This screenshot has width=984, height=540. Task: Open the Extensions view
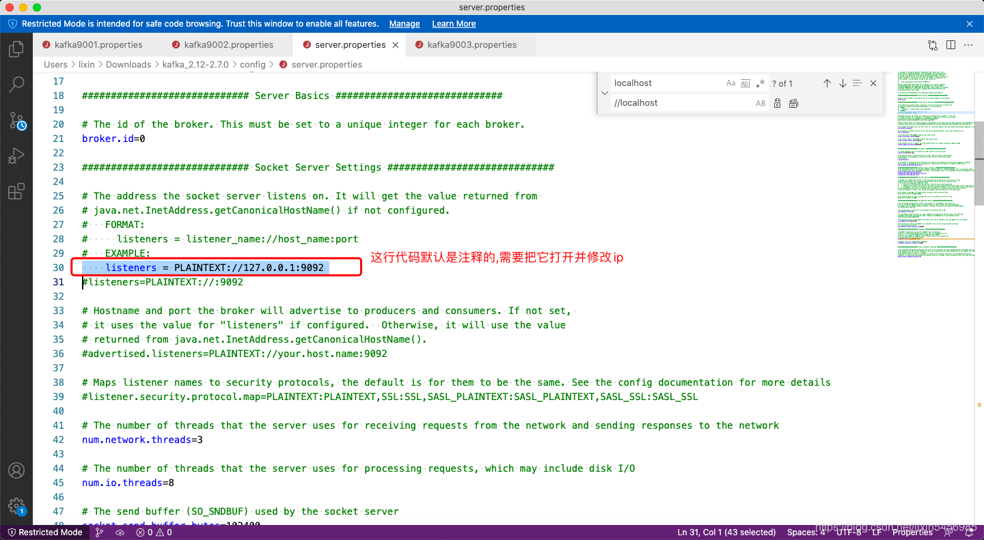pyautogui.click(x=16, y=192)
